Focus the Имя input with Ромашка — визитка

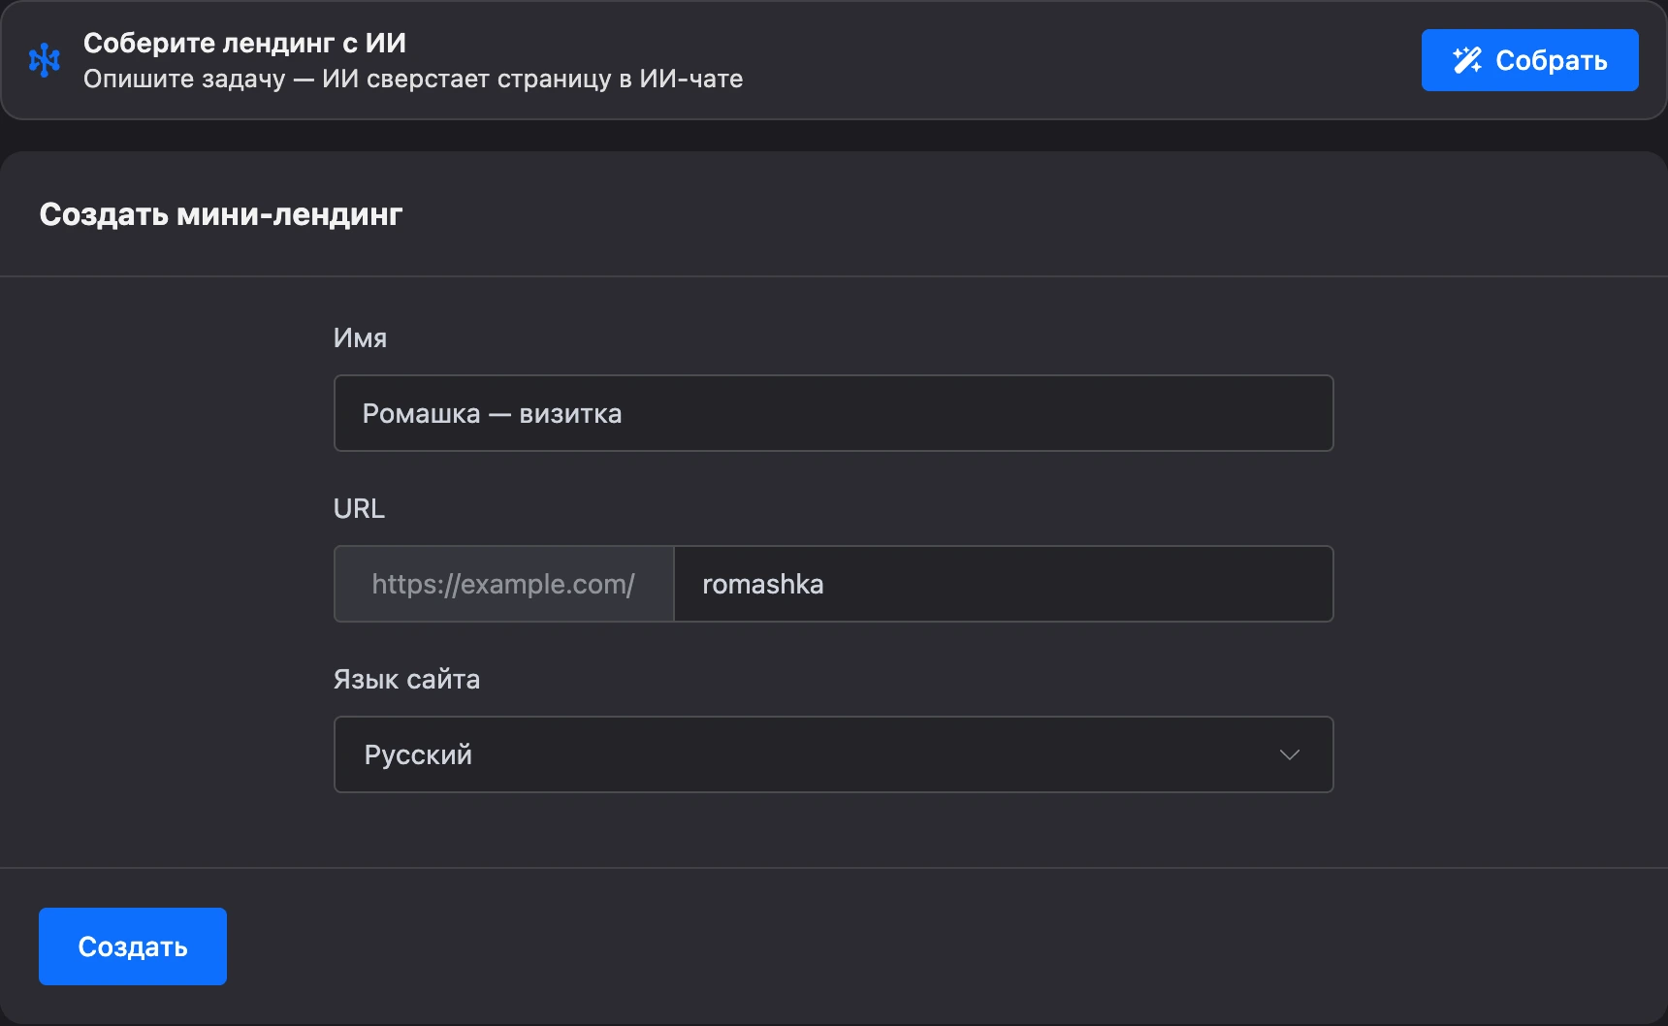click(833, 413)
